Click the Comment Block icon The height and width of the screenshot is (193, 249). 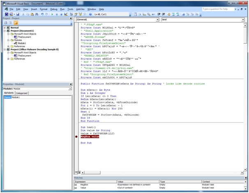[x=173, y=14]
